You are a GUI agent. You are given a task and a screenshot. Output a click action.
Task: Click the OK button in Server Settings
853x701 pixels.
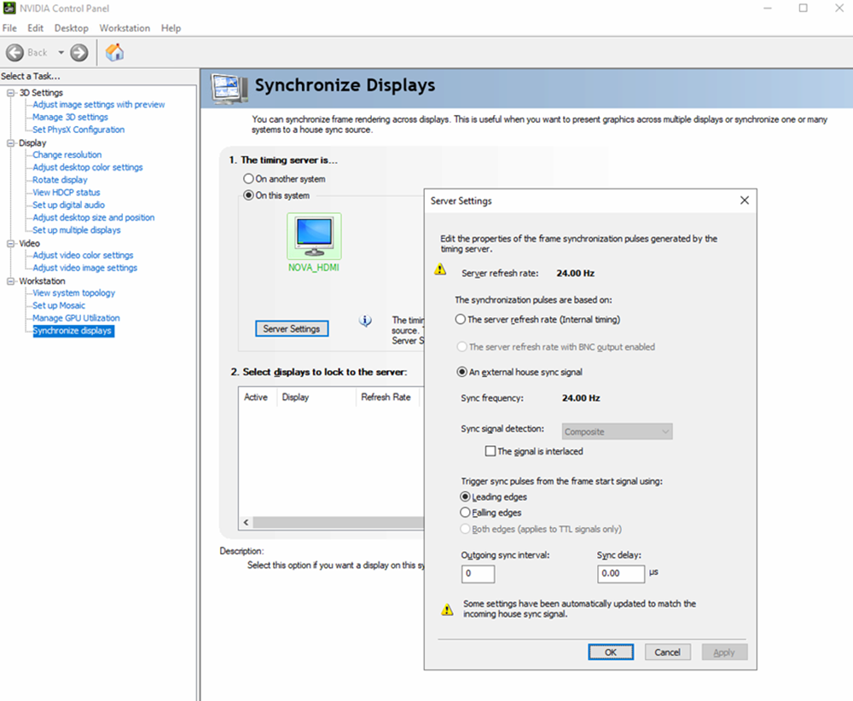(x=611, y=652)
